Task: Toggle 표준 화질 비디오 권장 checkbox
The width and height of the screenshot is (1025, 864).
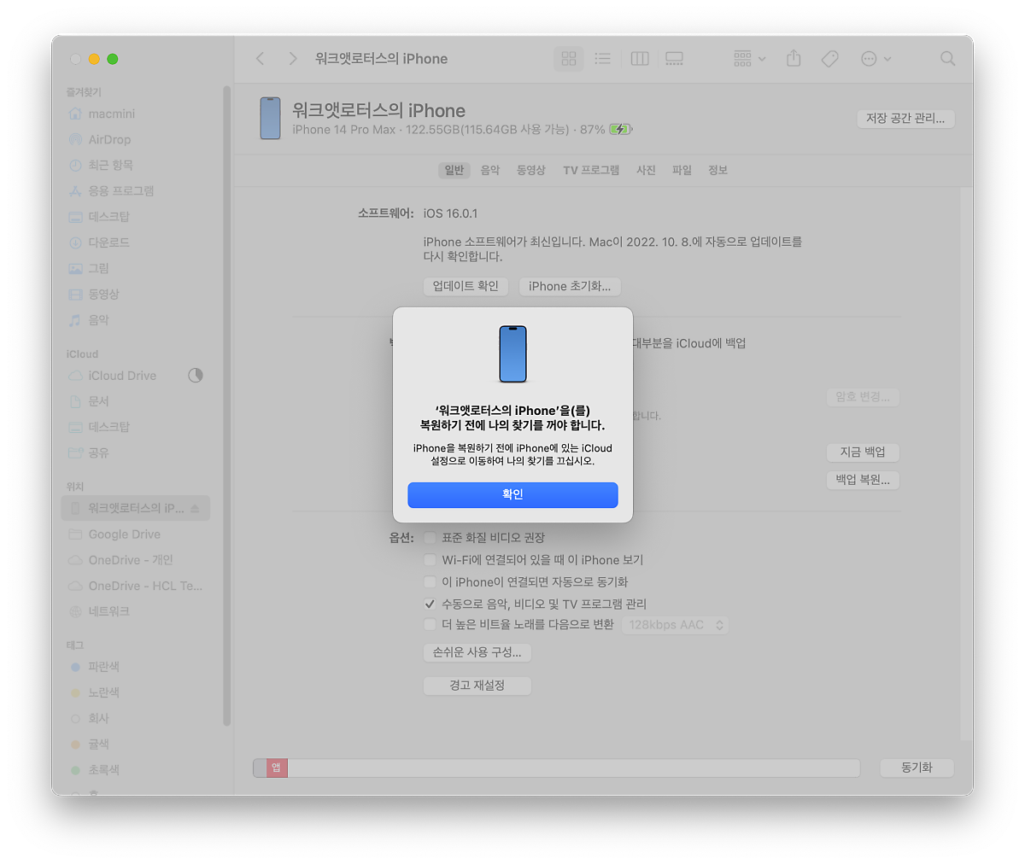Action: pos(430,538)
